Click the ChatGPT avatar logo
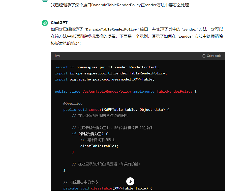Image resolution: width=245 pixels, height=191 pixels. click(x=45, y=23)
